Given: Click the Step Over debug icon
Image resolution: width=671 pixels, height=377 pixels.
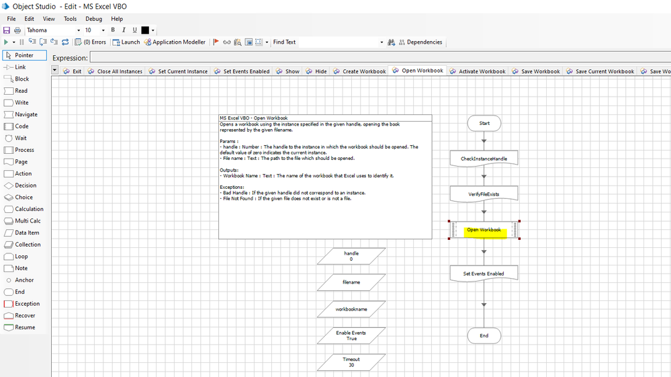Looking at the screenshot, I should tap(43, 42).
